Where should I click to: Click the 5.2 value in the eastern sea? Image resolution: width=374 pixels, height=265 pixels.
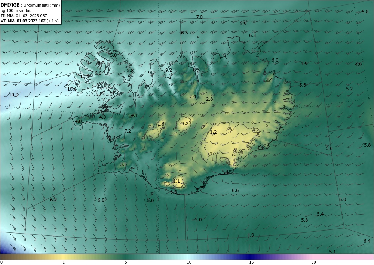click(x=349, y=89)
